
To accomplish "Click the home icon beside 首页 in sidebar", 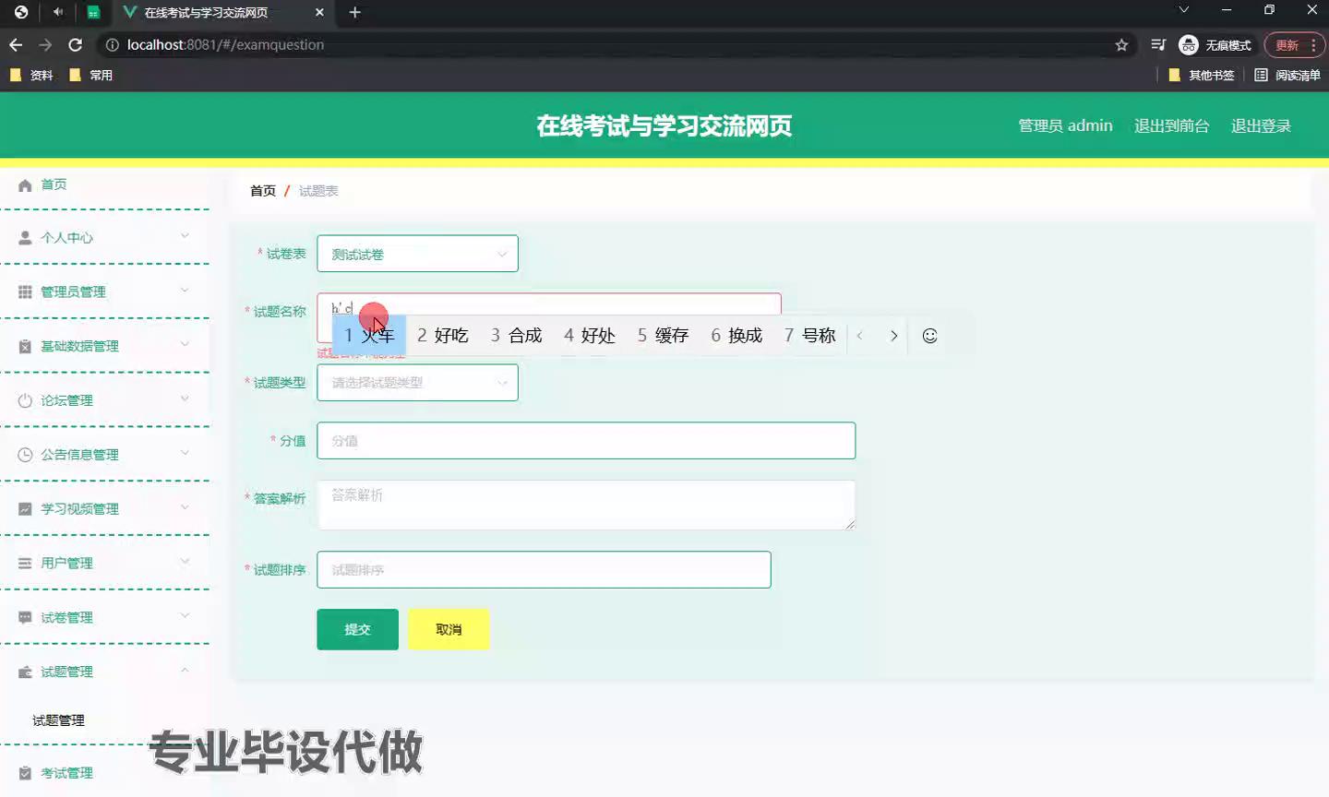I will (x=25, y=185).
